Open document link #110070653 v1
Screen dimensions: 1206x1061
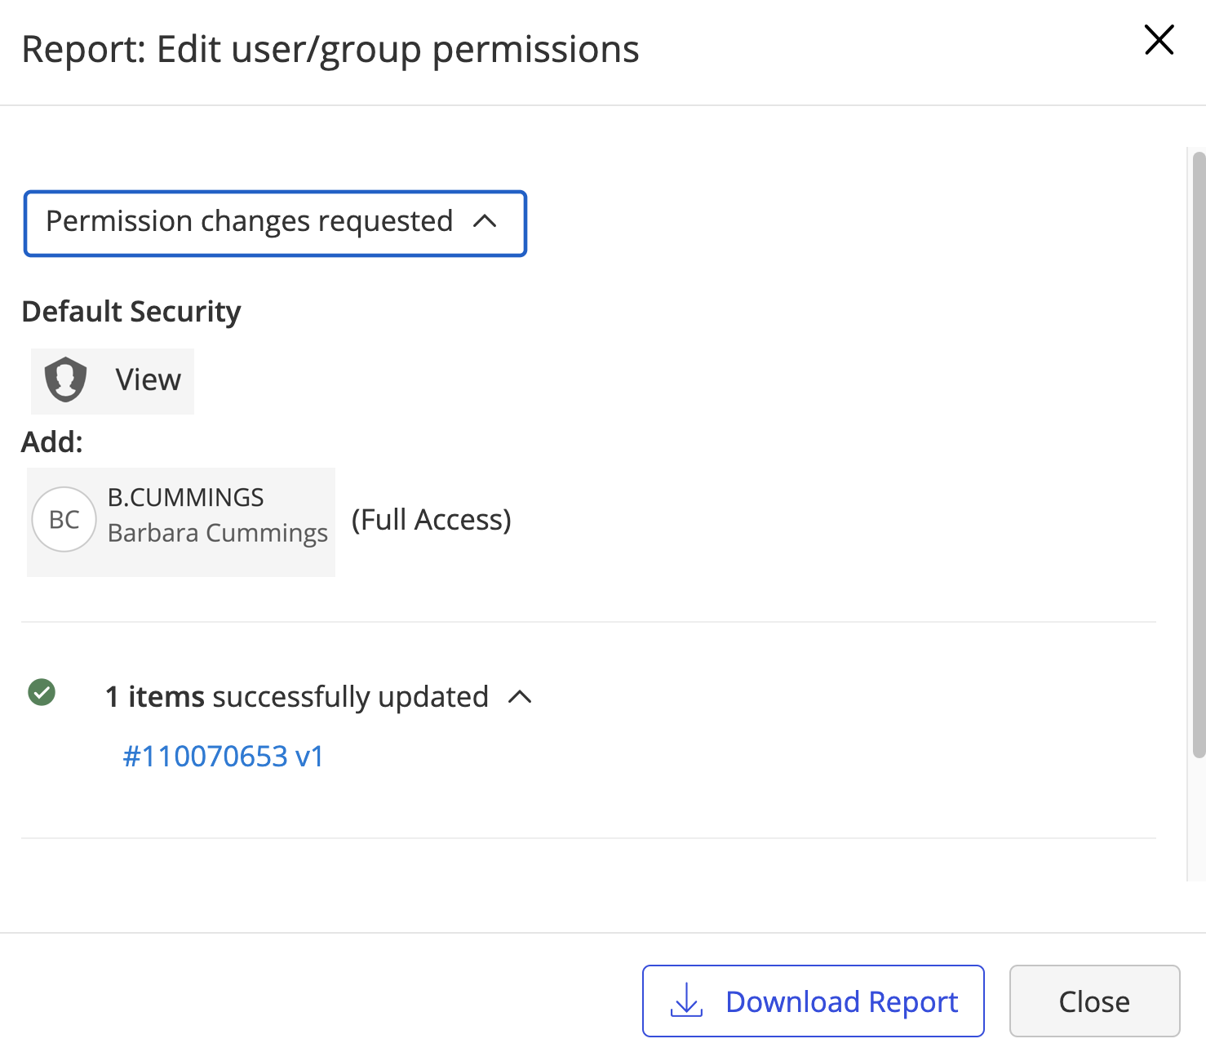point(223,757)
